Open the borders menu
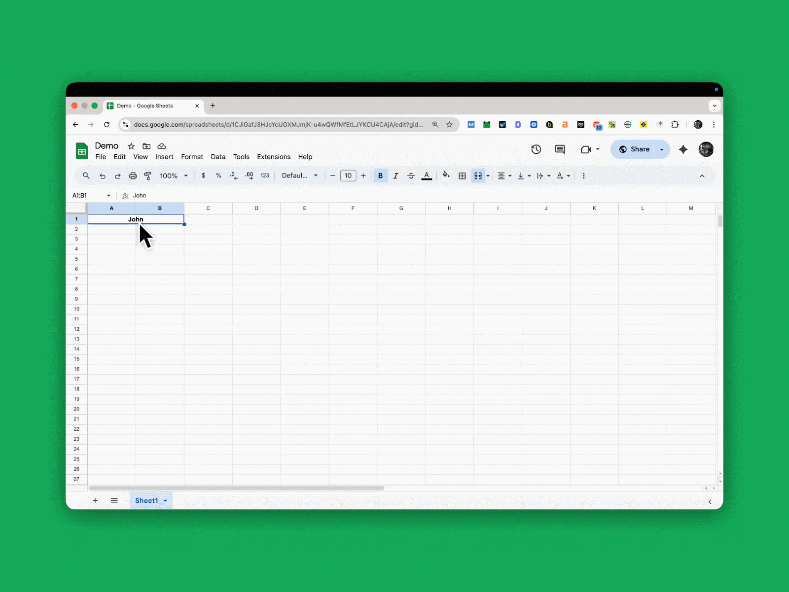The image size is (789, 592). (x=462, y=175)
